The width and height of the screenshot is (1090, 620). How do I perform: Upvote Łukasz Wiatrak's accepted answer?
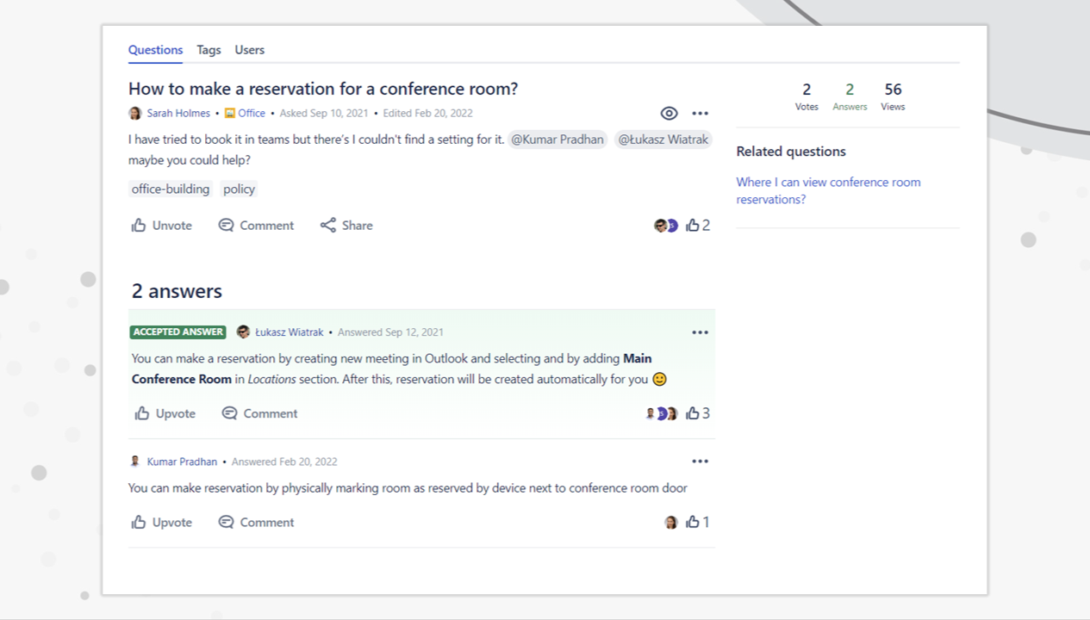[x=165, y=413]
